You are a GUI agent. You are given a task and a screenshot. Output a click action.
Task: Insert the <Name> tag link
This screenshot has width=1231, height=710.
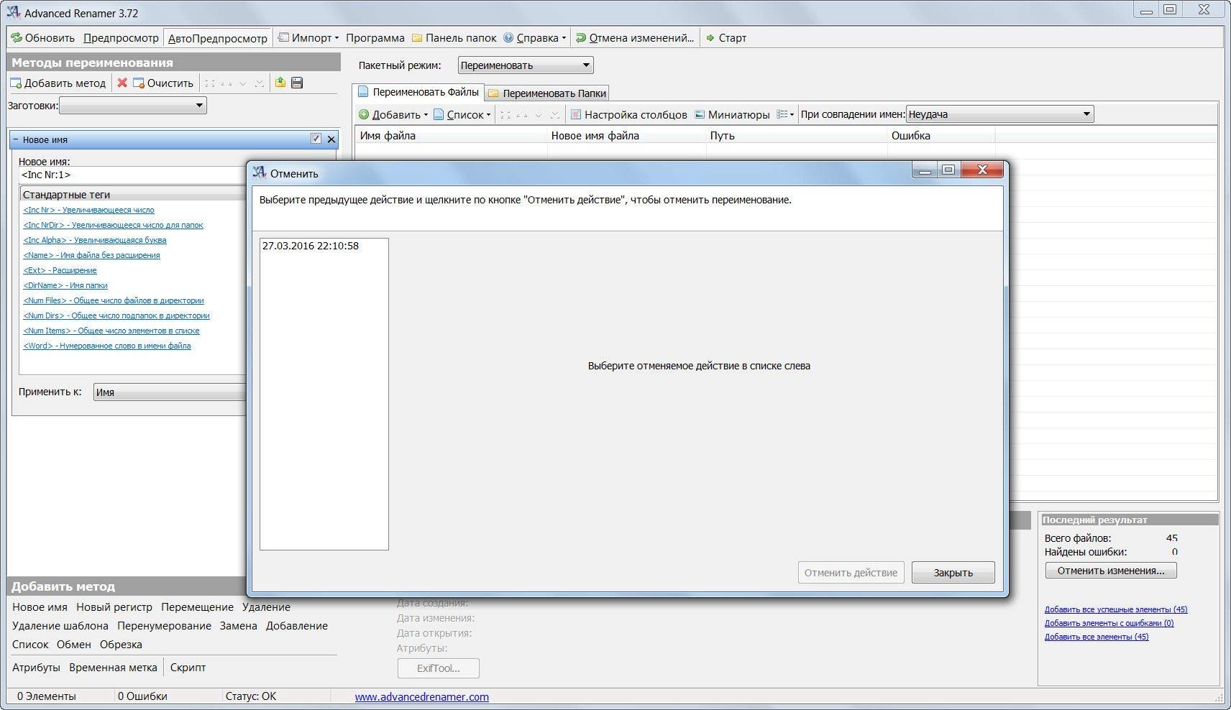pyautogui.click(x=91, y=255)
